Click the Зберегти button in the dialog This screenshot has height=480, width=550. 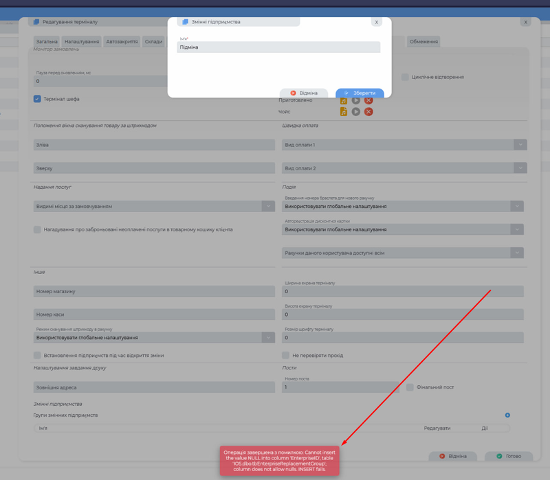[x=360, y=93]
